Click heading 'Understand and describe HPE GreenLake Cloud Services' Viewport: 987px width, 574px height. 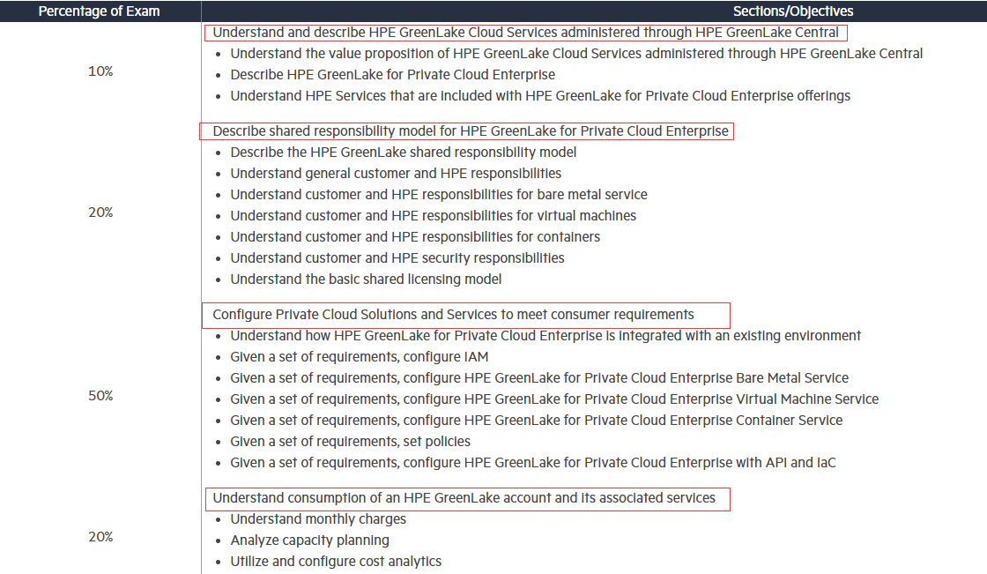click(x=525, y=33)
